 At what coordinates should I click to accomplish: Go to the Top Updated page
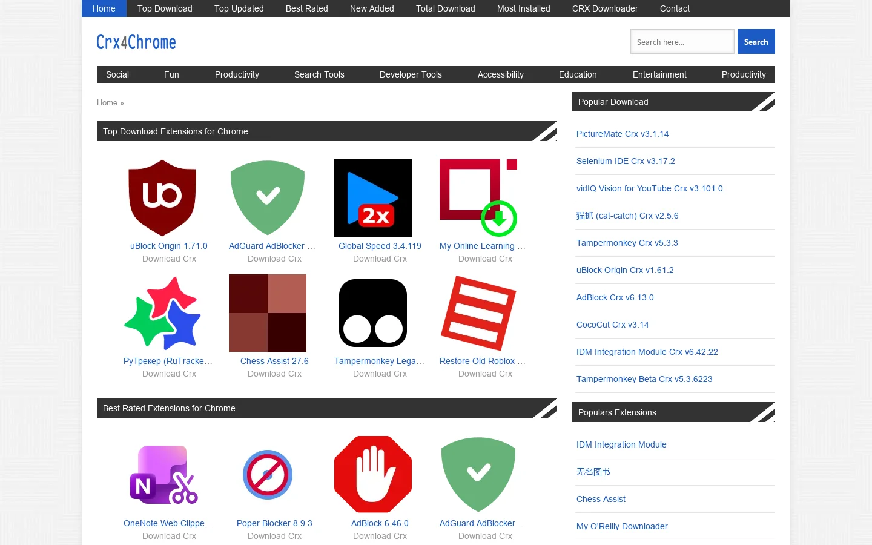tap(239, 8)
